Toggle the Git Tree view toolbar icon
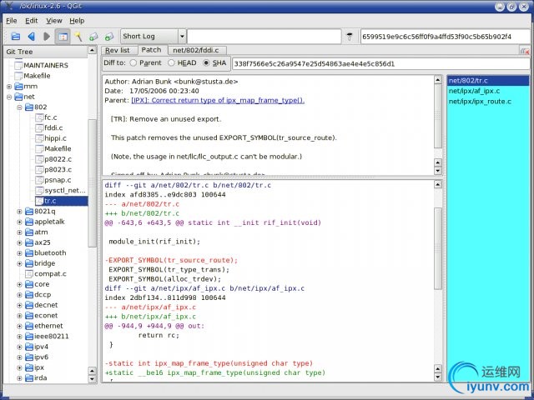Image resolution: width=534 pixels, height=400 pixels. 63,37
